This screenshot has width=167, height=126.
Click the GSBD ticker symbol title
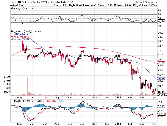(x=16, y=2)
